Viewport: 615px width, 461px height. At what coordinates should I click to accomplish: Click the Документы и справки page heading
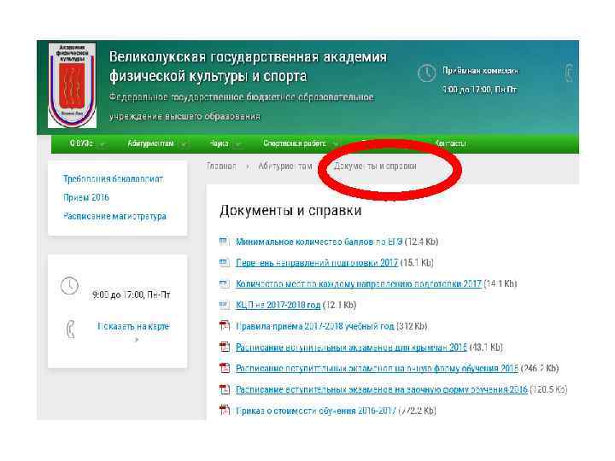pos(290,211)
